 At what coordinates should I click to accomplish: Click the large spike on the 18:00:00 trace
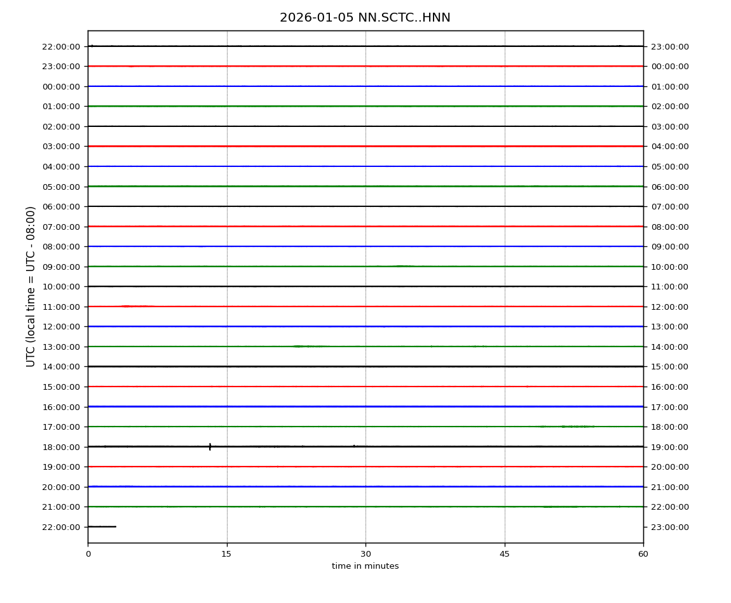click(x=210, y=447)
